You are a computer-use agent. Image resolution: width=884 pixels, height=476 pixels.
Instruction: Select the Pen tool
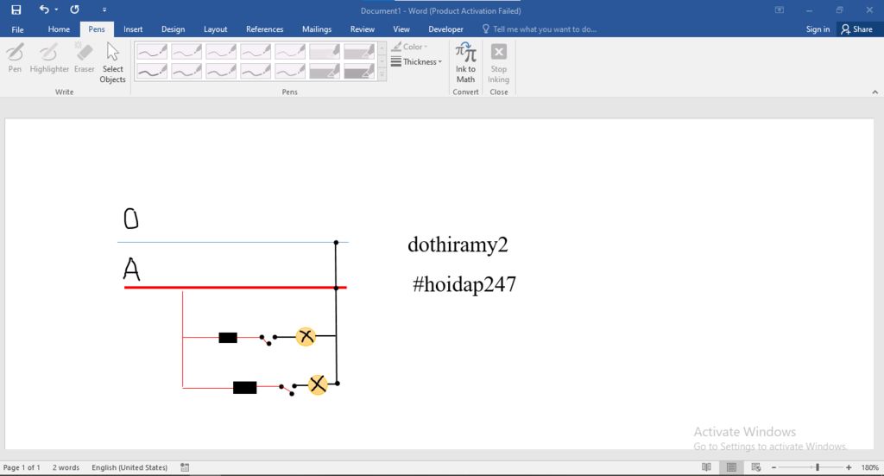15,58
